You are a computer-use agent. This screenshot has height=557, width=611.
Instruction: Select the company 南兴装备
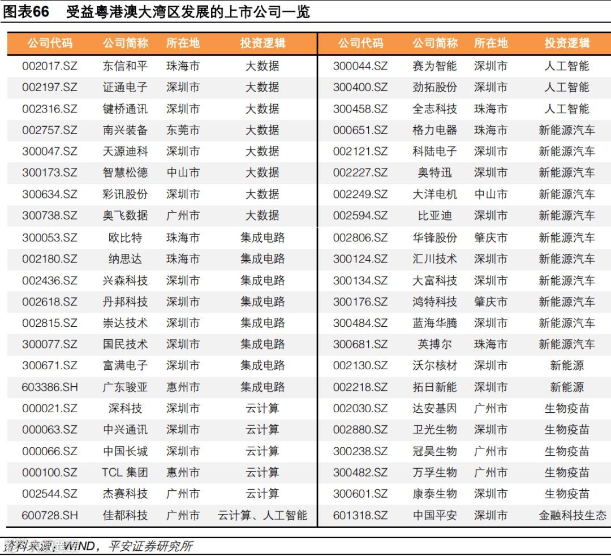tap(125, 130)
